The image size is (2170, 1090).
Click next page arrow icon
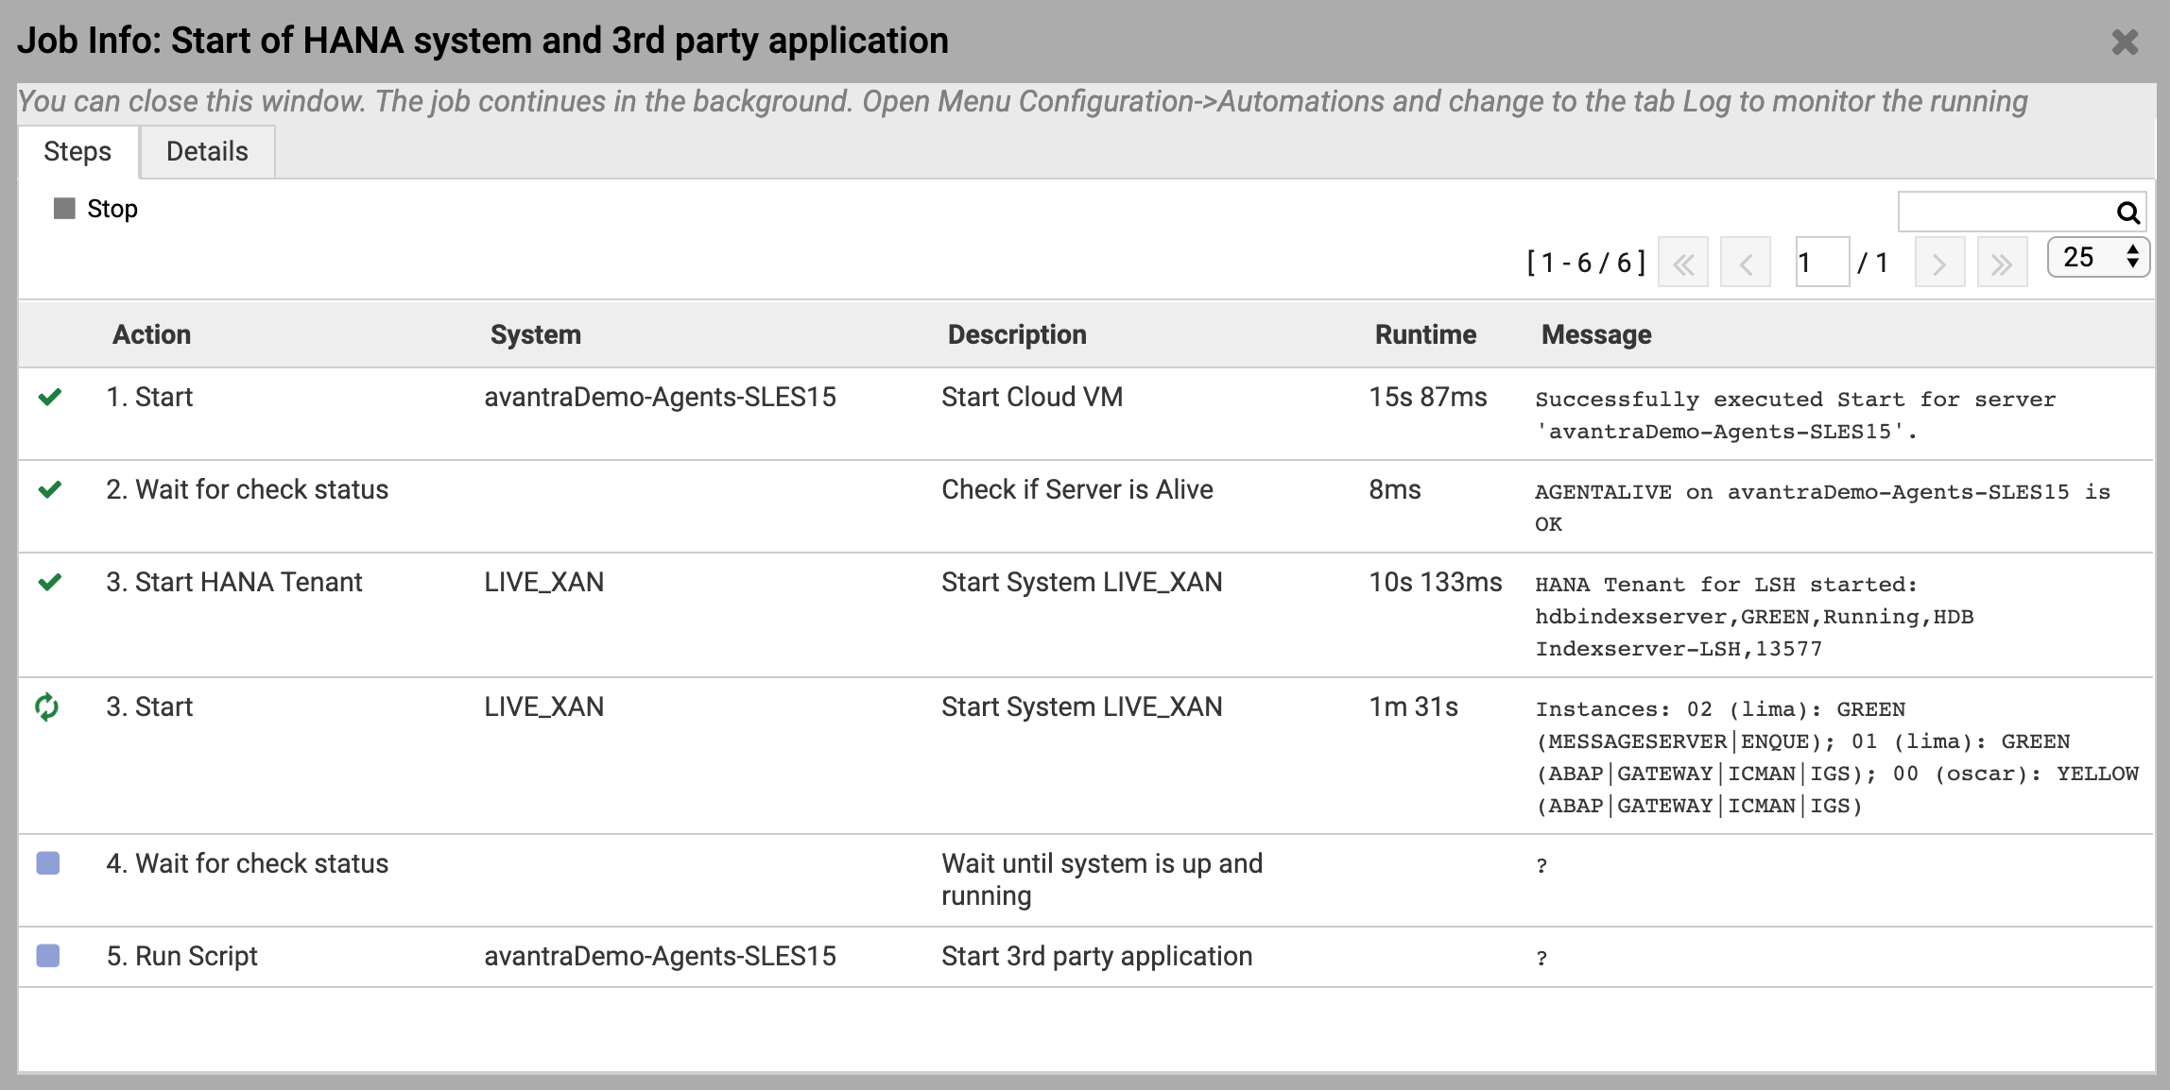click(1939, 263)
